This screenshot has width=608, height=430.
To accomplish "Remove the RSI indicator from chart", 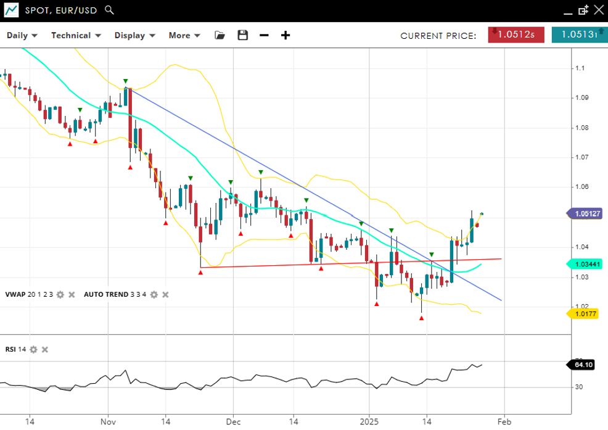I will click(44, 349).
